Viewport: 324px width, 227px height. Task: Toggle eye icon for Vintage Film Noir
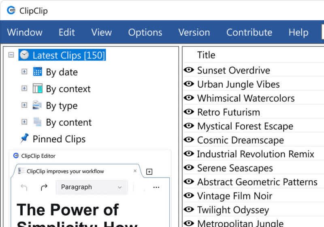pos(189,196)
